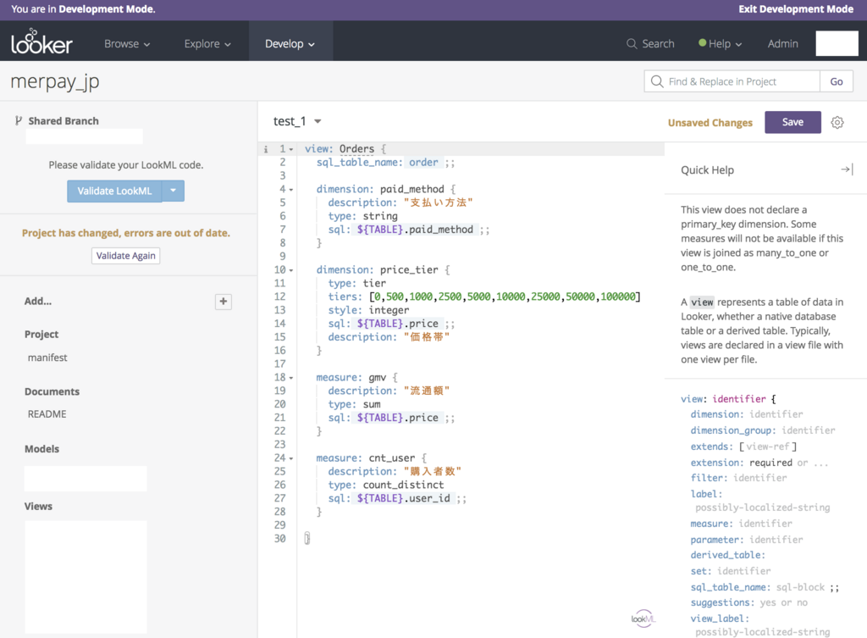Image resolution: width=867 pixels, height=638 pixels.
Task: Click the info marker on line 1
Action: point(266,149)
